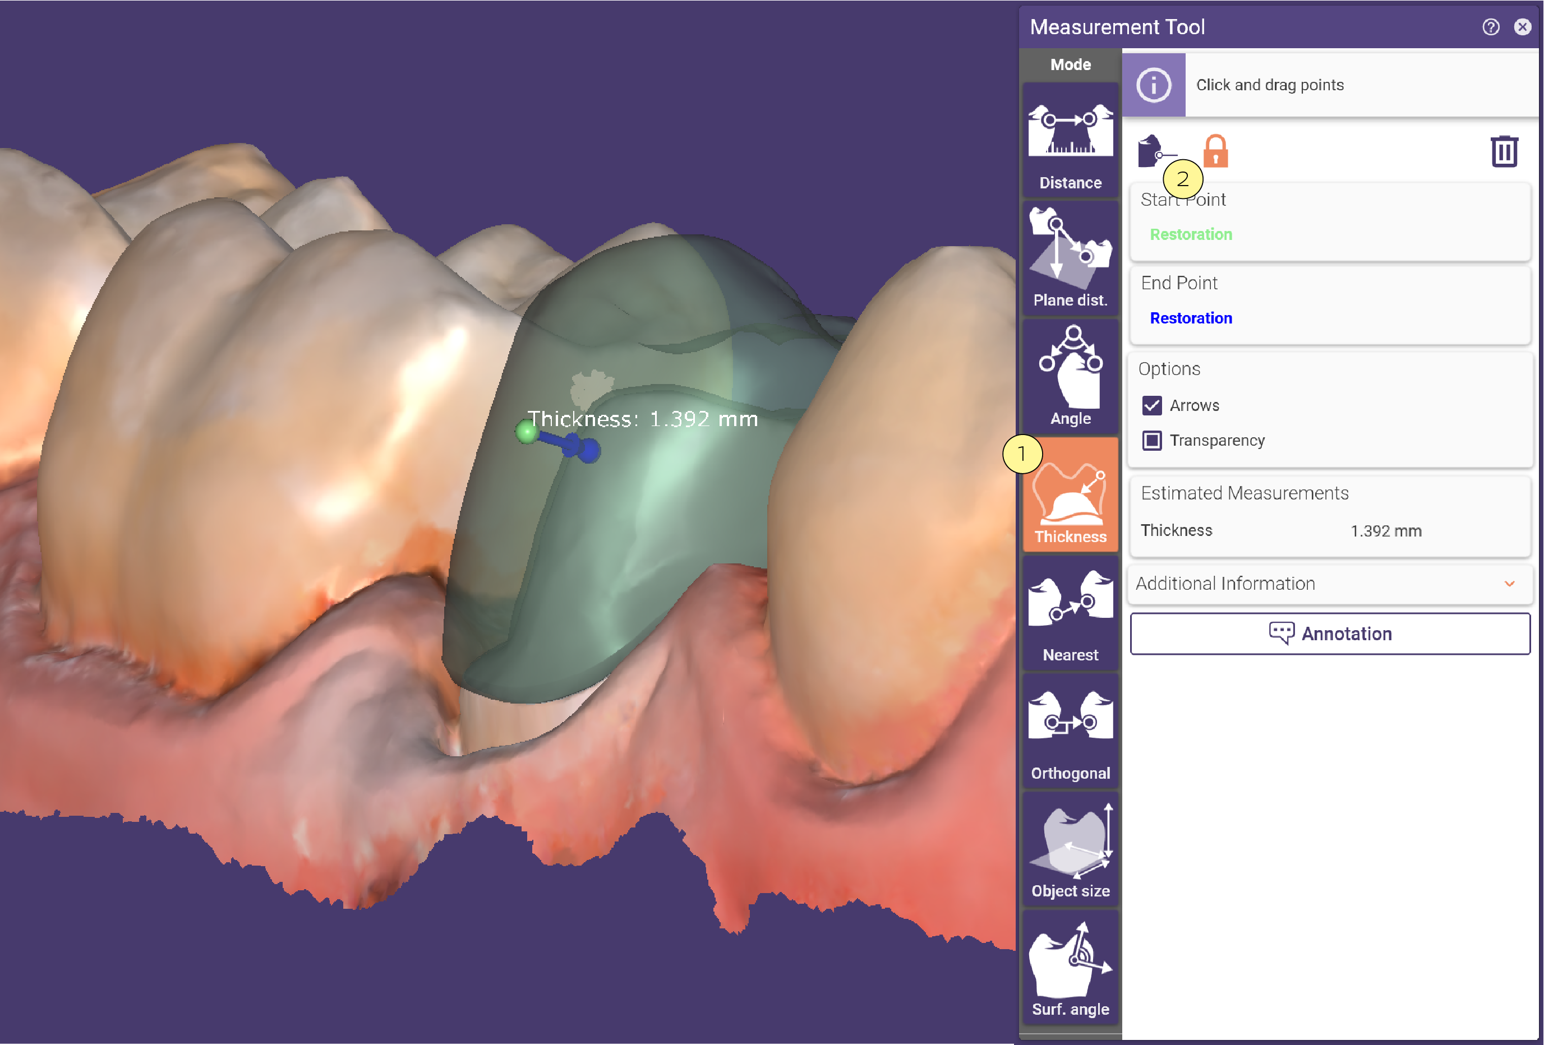Open the Object size mode

tap(1070, 849)
